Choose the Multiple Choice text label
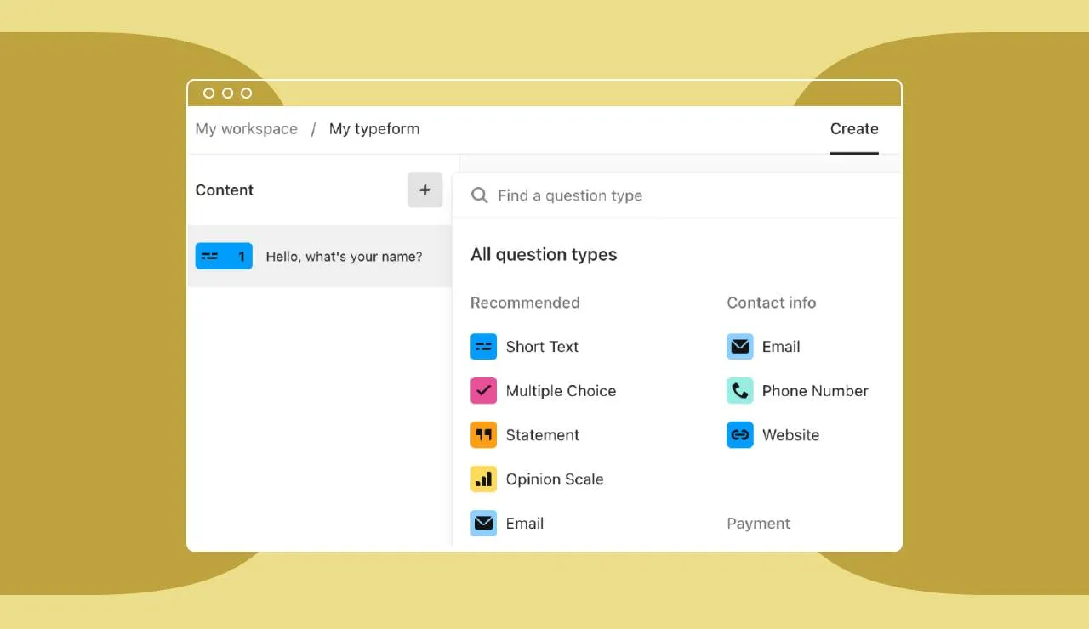 click(x=561, y=391)
